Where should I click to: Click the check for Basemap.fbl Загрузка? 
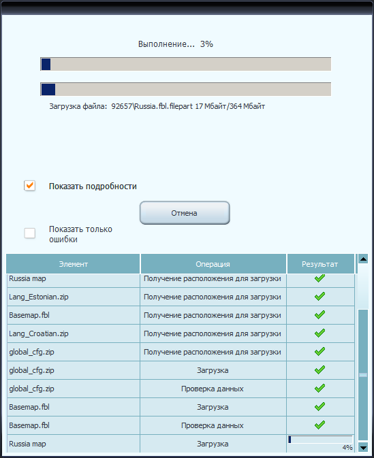pyautogui.click(x=320, y=406)
